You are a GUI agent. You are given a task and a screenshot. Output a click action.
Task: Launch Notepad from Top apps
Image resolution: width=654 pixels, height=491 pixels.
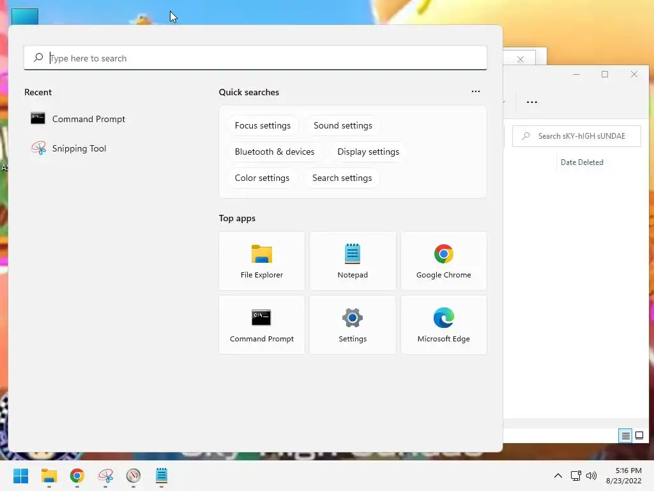353,261
